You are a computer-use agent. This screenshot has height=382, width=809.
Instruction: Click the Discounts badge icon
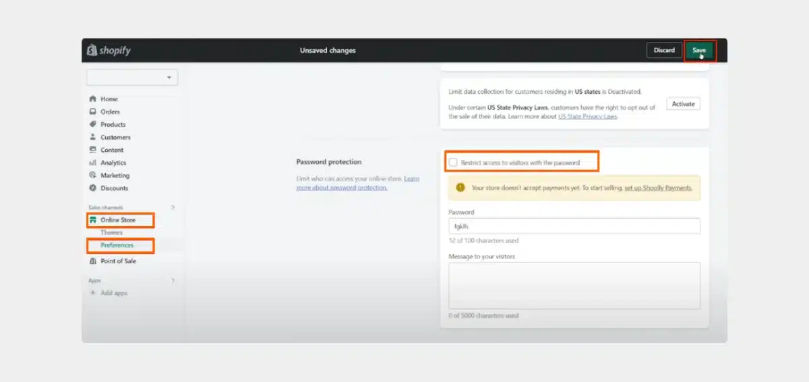[x=93, y=188]
